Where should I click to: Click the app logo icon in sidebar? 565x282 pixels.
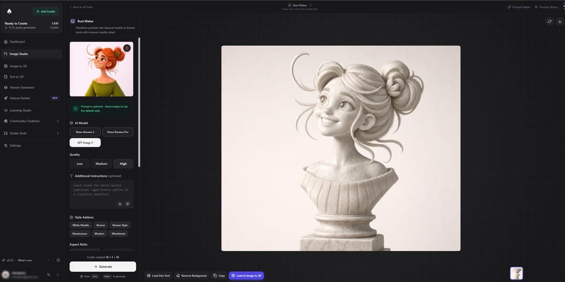(9, 11)
